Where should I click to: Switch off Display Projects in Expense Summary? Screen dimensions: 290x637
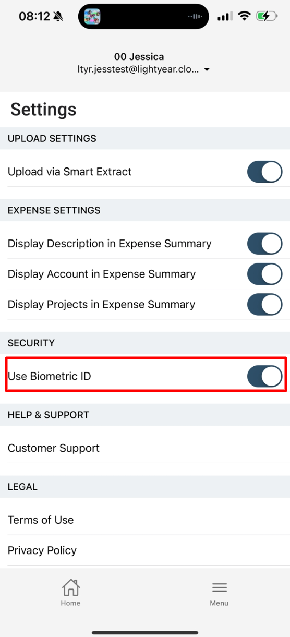pos(264,304)
